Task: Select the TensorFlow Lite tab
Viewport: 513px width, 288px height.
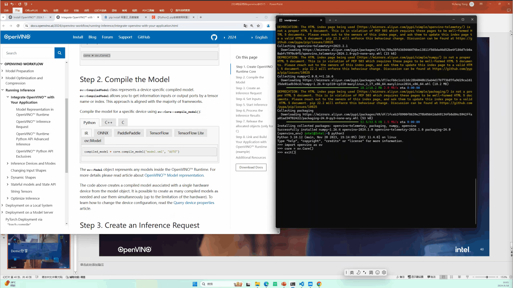Action: click(191, 133)
